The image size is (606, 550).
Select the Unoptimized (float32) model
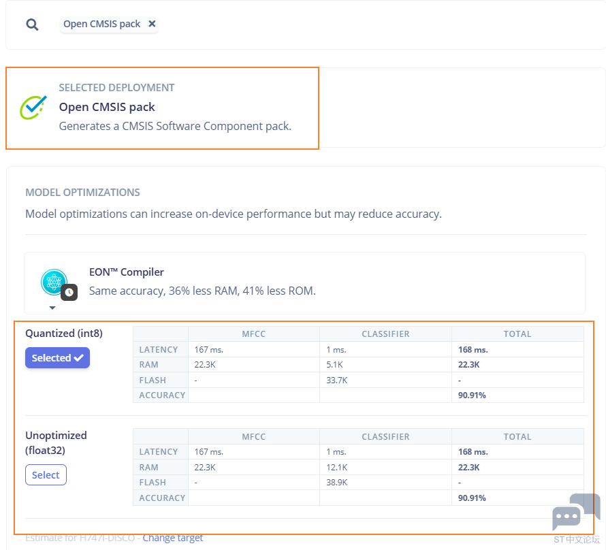pos(46,474)
